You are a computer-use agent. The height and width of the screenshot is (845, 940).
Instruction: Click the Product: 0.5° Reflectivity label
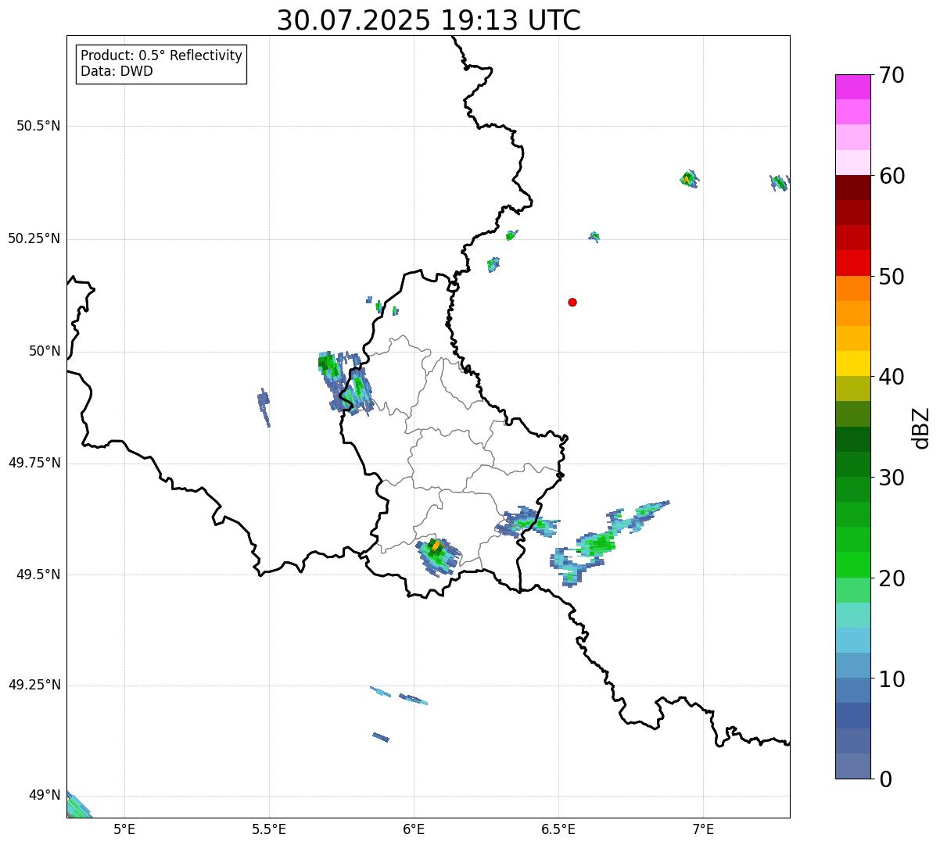pyautogui.click(x=161, y=55)
